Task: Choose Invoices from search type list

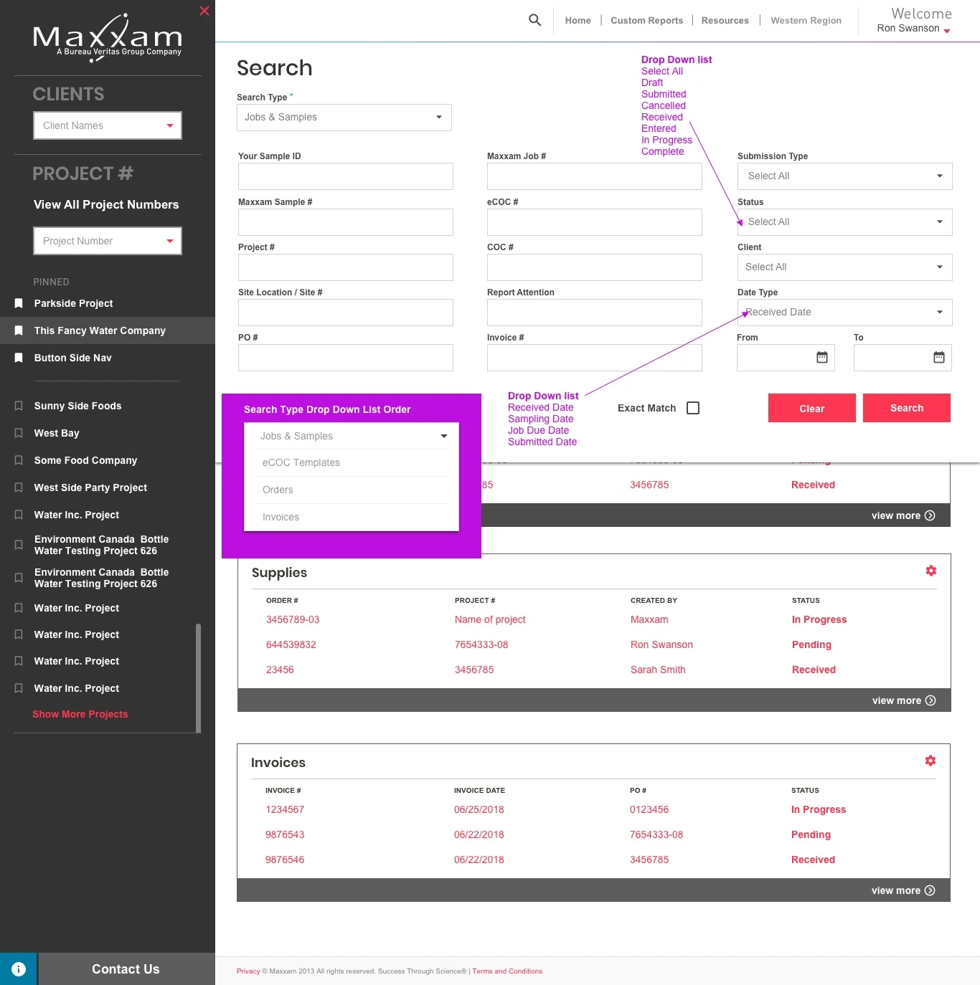Action: (352, 518)
